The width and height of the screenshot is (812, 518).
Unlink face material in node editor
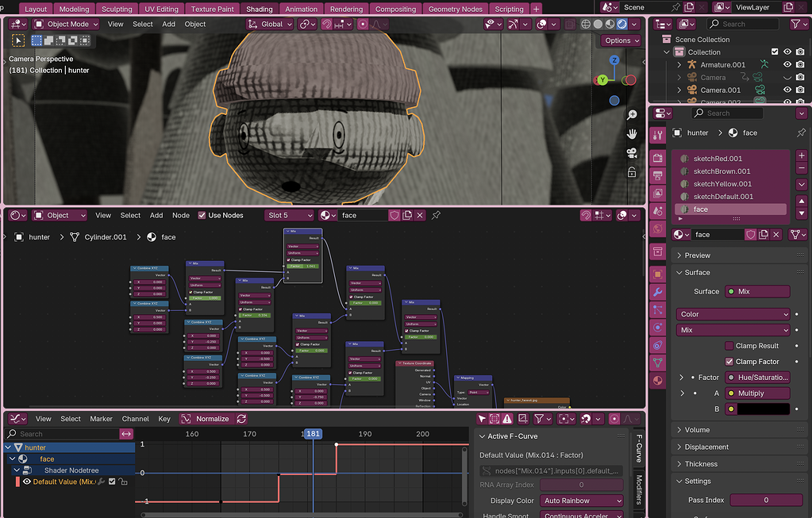tap(420, 215)
